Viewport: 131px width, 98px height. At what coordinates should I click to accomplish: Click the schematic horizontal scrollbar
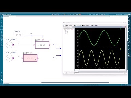tap(75, 82)
